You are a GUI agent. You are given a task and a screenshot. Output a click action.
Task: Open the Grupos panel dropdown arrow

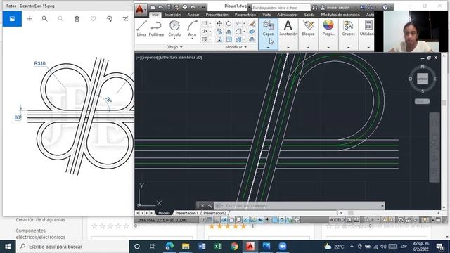coord(349,48)
